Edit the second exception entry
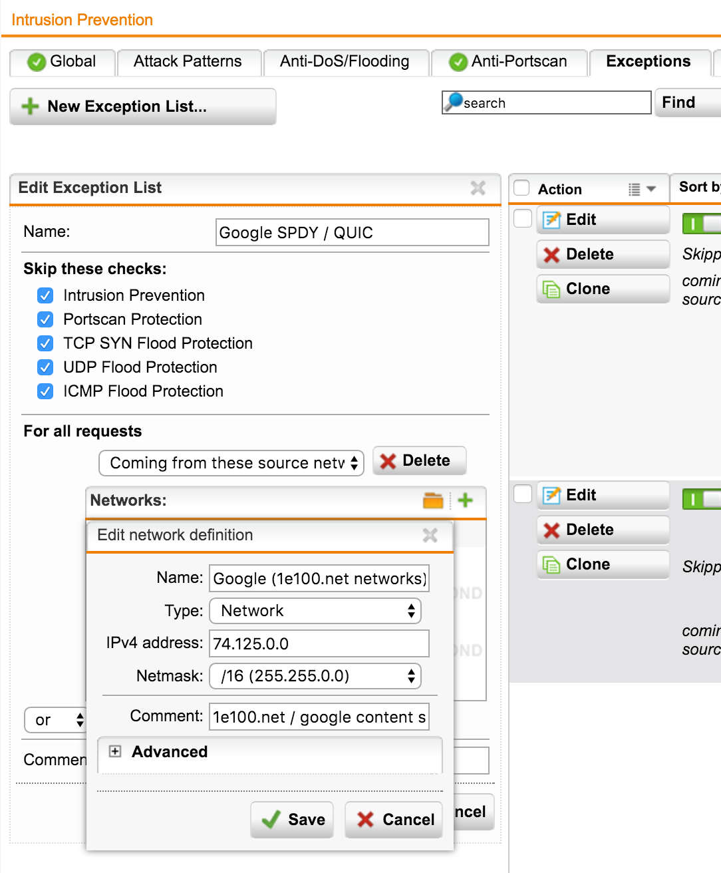Screen dimensions: 721x873 tap(603, 495)
